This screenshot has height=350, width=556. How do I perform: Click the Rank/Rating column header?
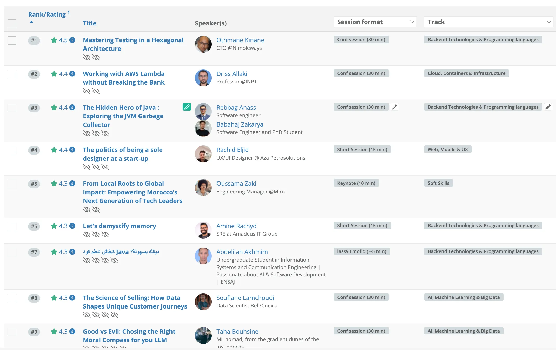47,15
